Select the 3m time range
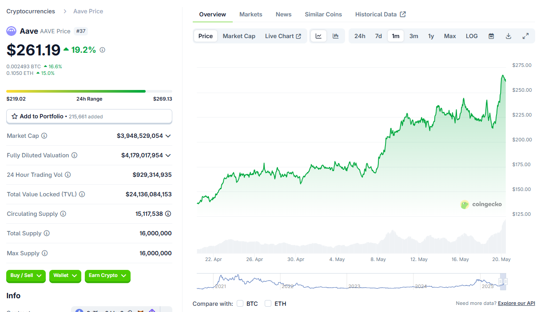This screenshot has width=556, height=312. [x=413, y=36]
